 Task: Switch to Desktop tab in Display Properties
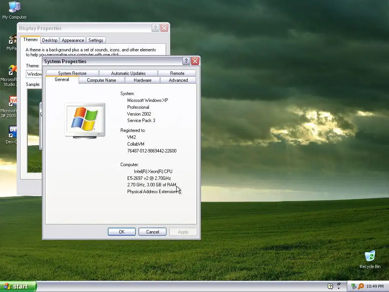50,40
